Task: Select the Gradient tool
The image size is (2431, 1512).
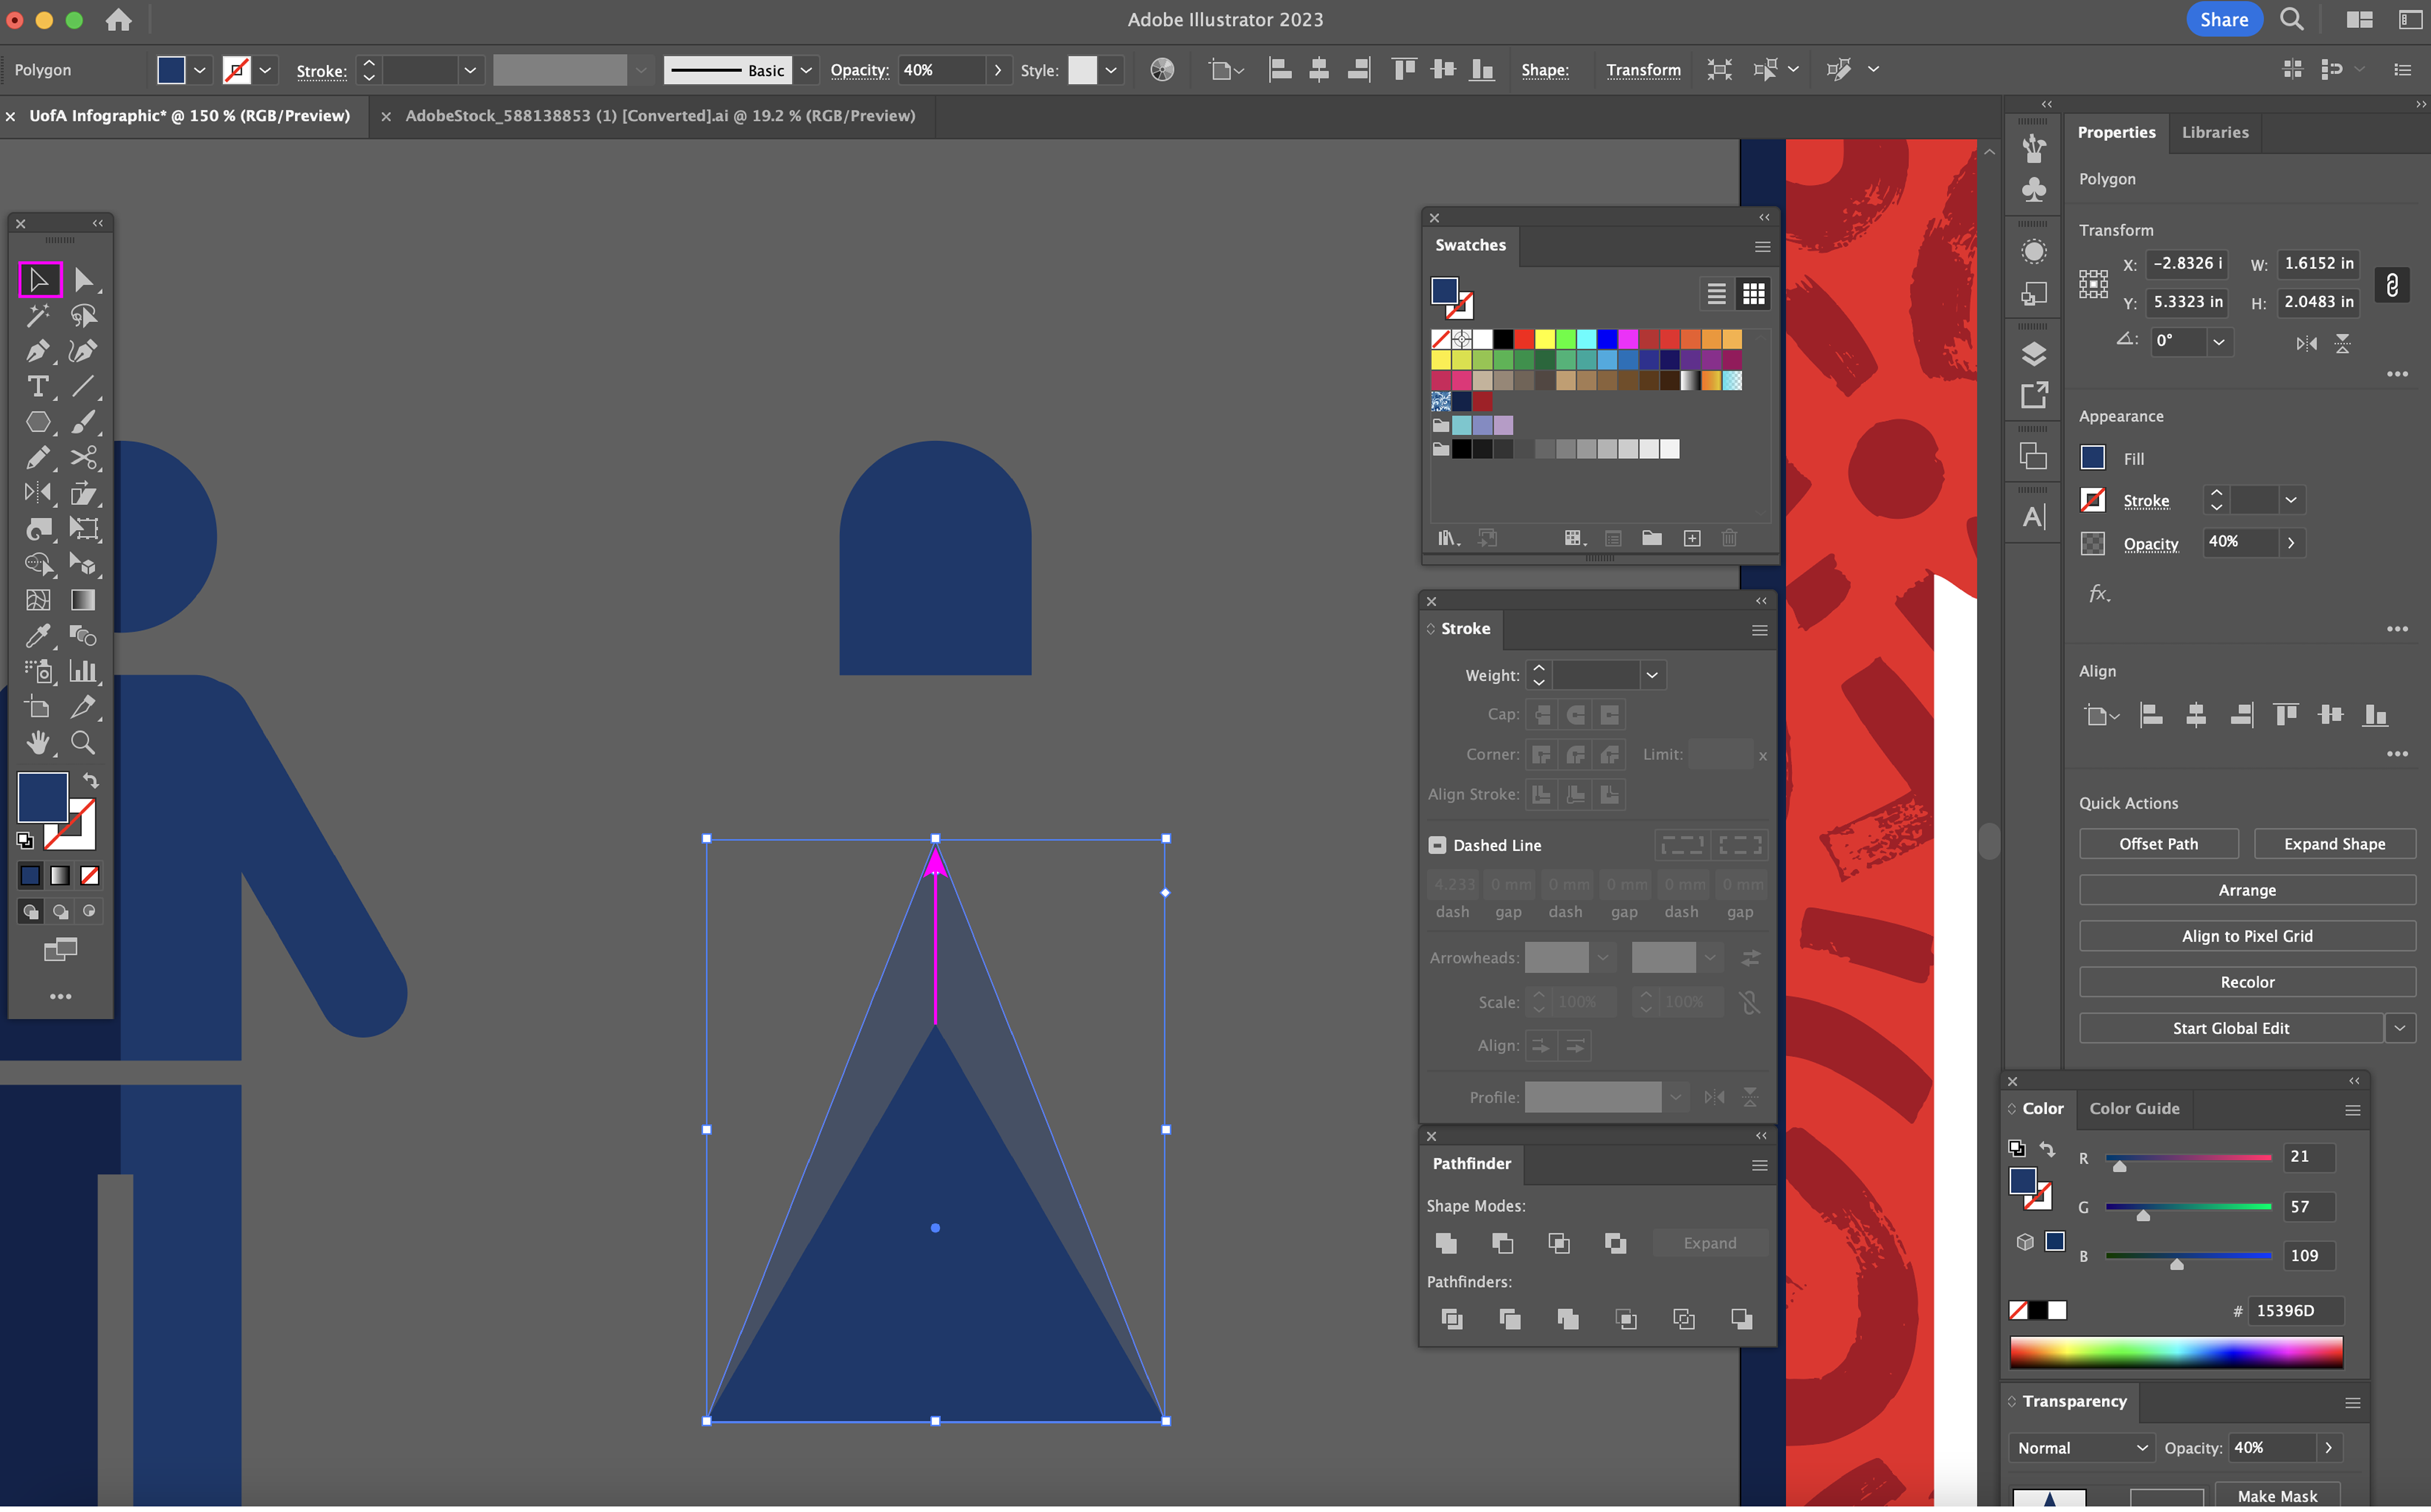Action: [x=83, y=600]
